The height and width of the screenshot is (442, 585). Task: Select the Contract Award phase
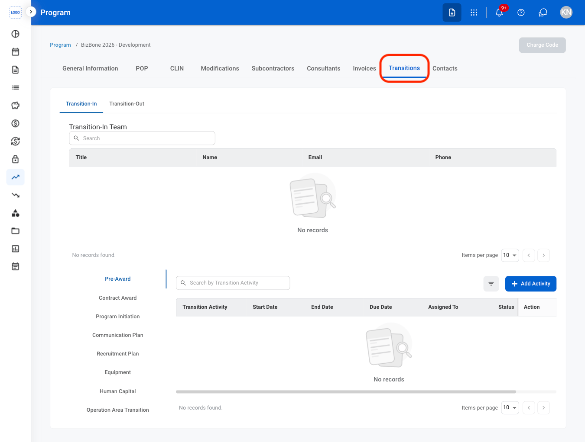click(117, 298)
